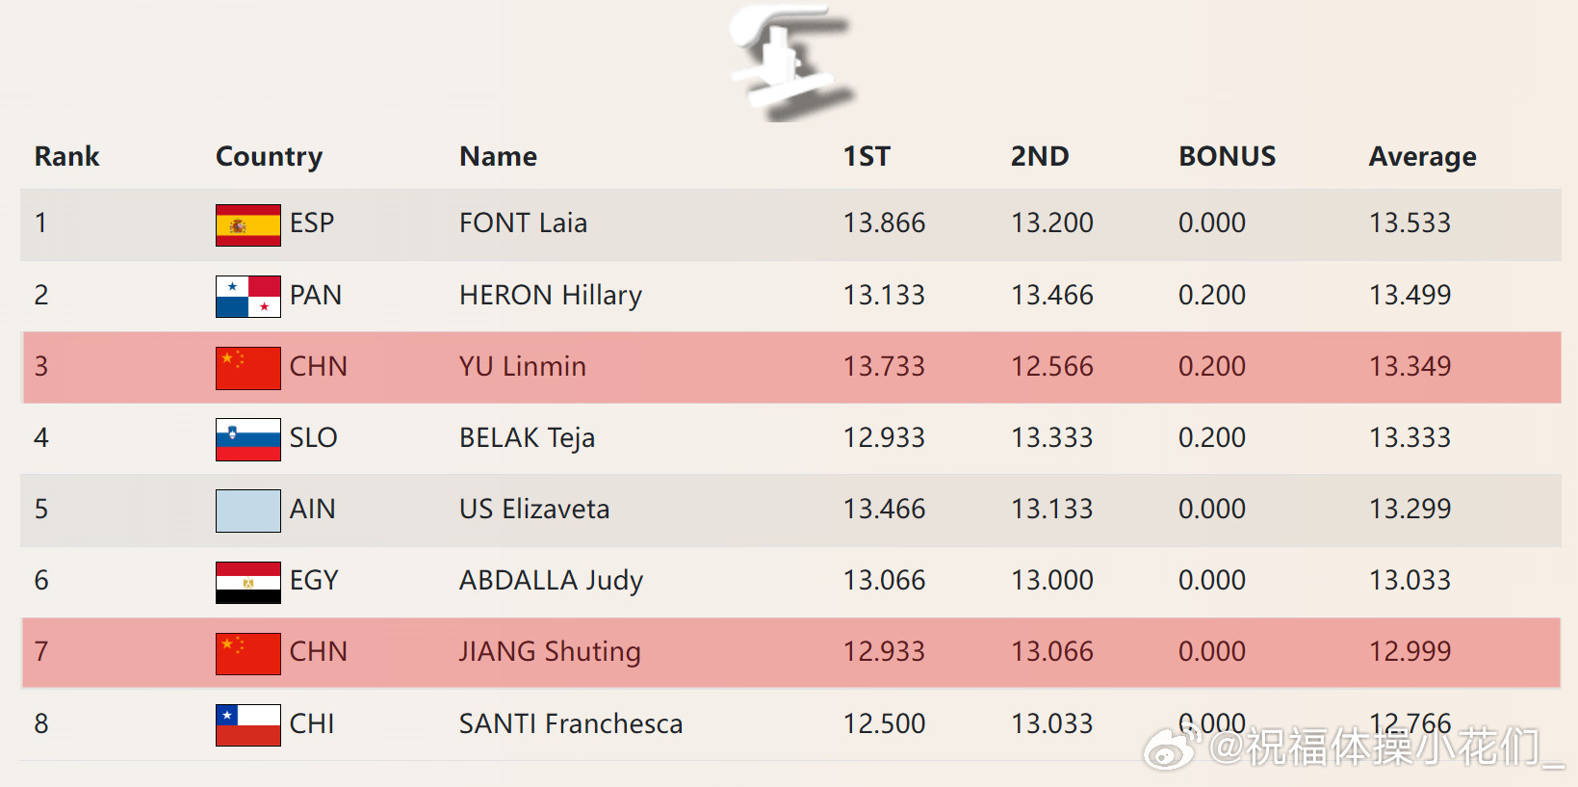
Task: Click athlete name SANTI Franchesca
Action: click(570, 723)
